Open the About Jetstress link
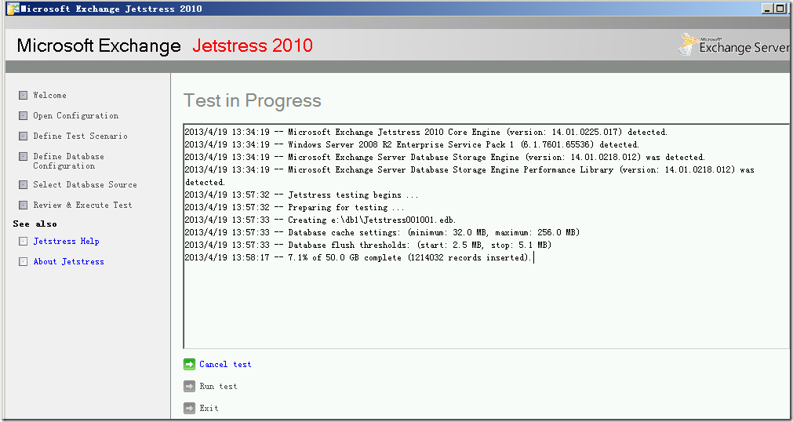Screen dimensions: 793x422 pos(69,262)
